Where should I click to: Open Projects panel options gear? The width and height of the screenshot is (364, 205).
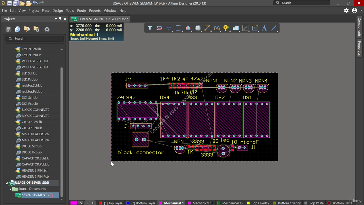click(x=47, y=29)
